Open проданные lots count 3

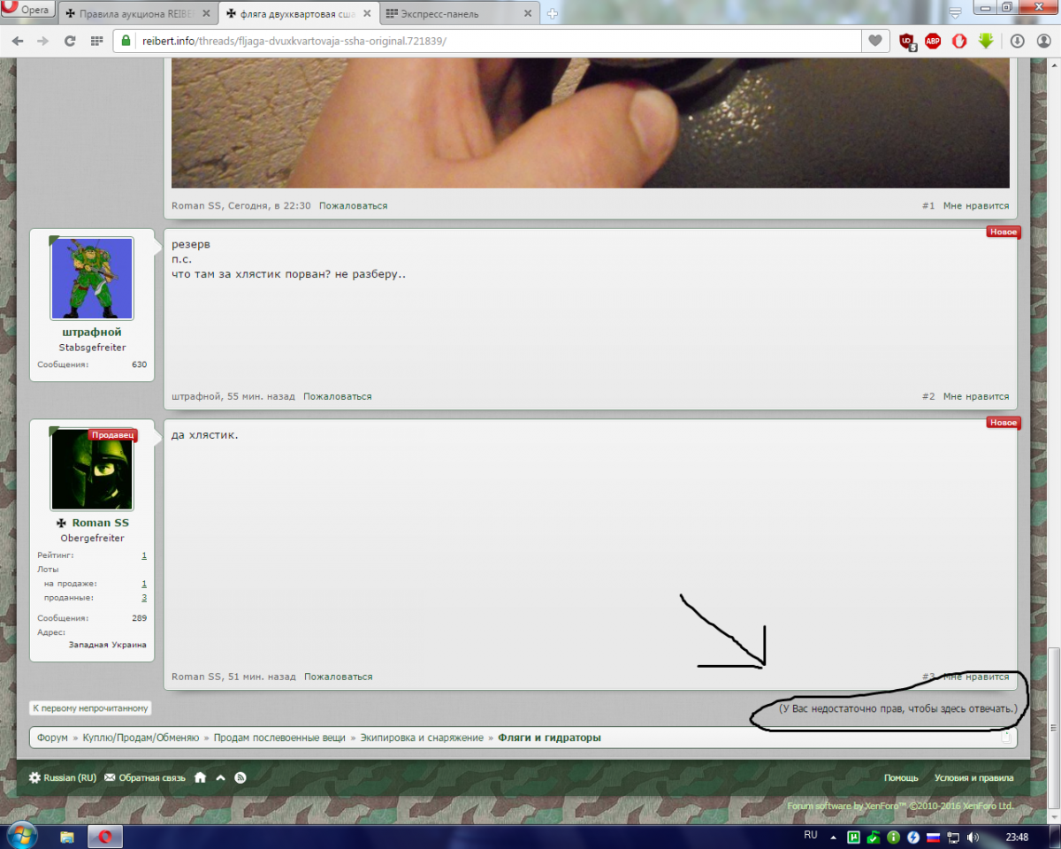coord(144,598)
